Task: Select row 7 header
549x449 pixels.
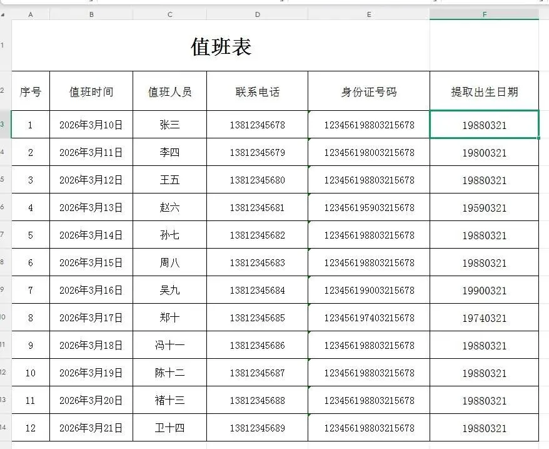Action: point(6,234)
